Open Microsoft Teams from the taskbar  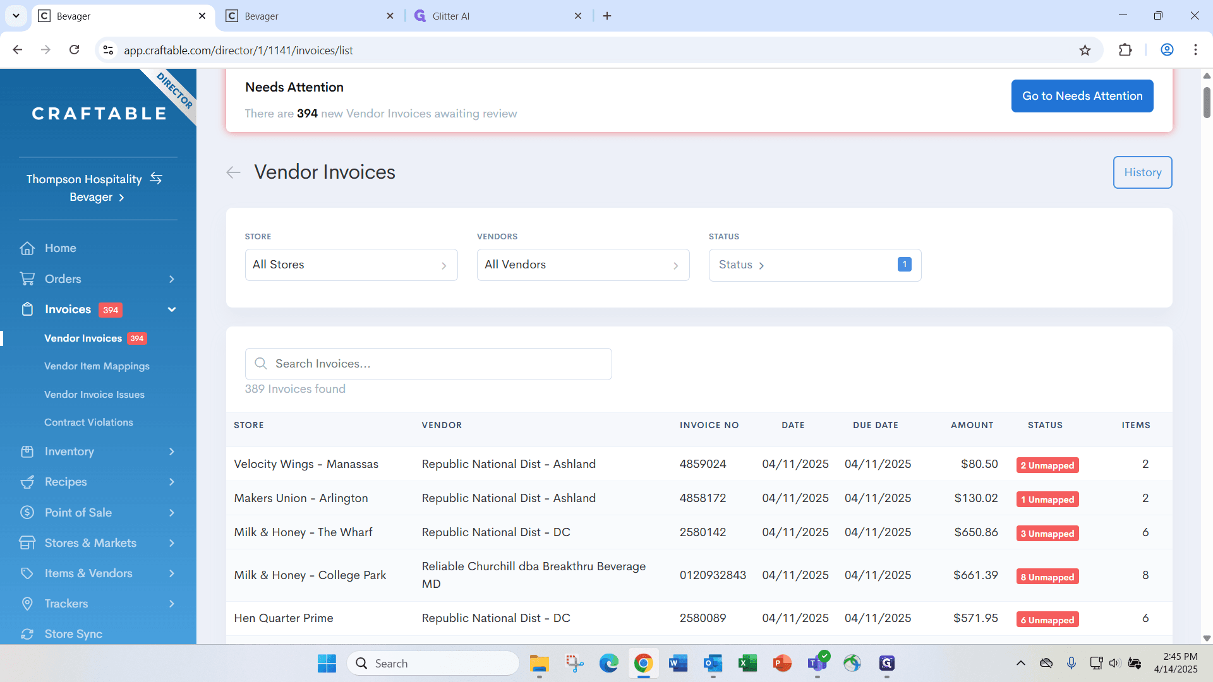click(817, 663)
